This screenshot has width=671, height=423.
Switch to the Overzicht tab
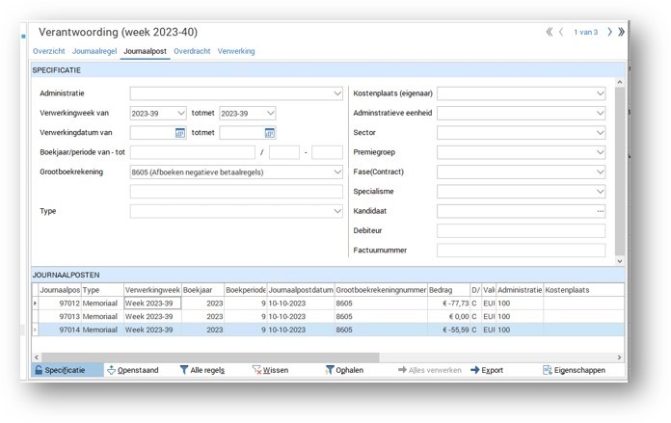click(x=49, y=51)
